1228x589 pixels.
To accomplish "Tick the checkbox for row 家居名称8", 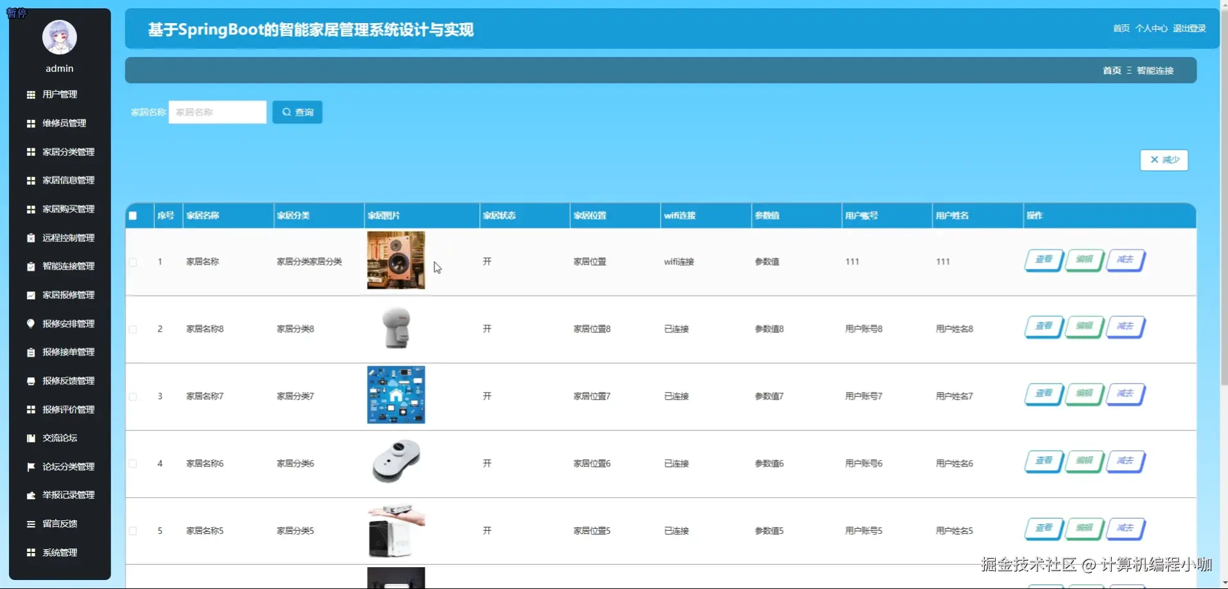I will (133, 329).
